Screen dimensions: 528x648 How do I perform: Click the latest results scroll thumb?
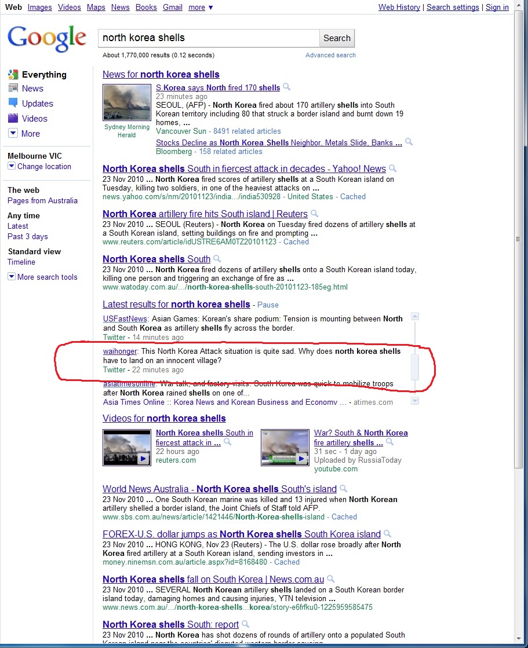[x=415, y=367]
